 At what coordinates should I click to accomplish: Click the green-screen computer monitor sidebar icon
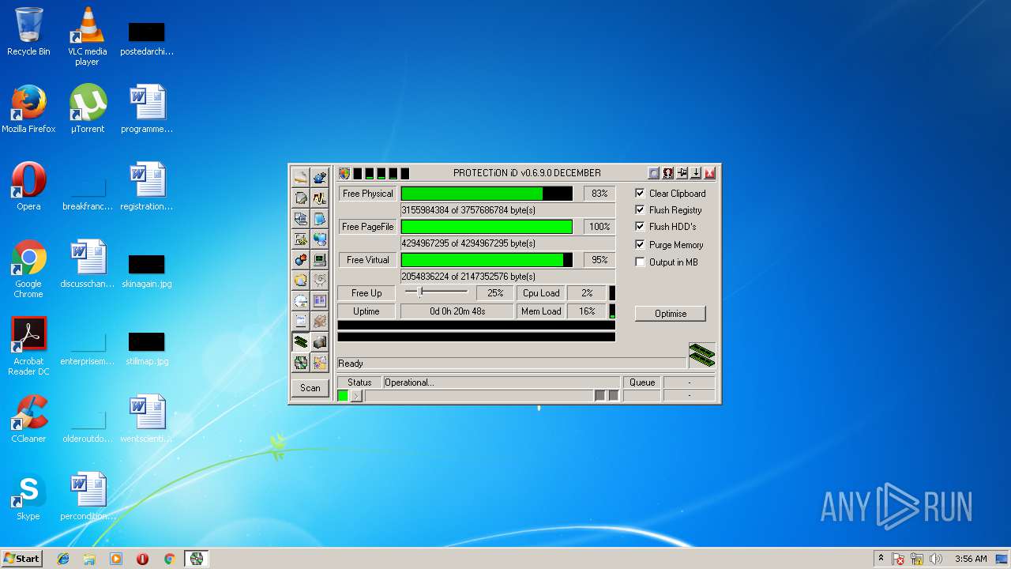pyautogui.click(x=320, y=259)
